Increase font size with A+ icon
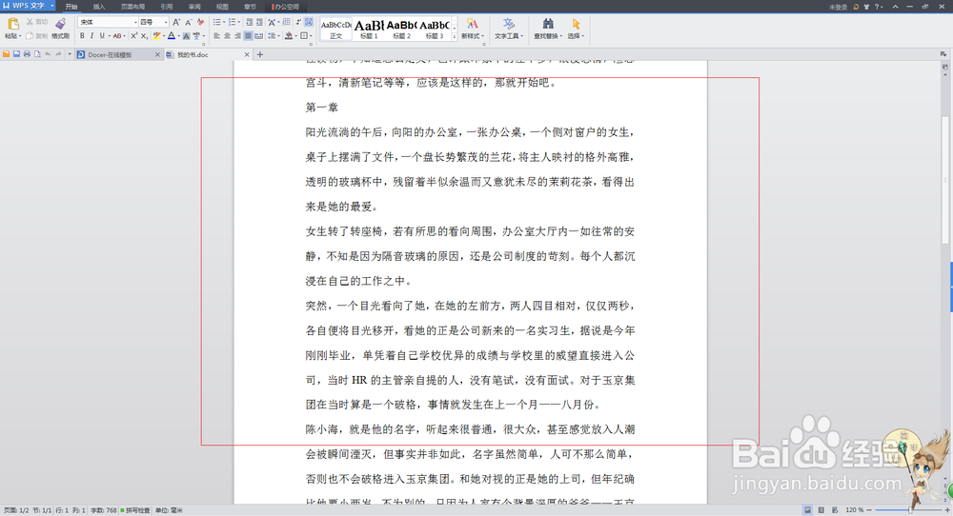 click(176, 22)
